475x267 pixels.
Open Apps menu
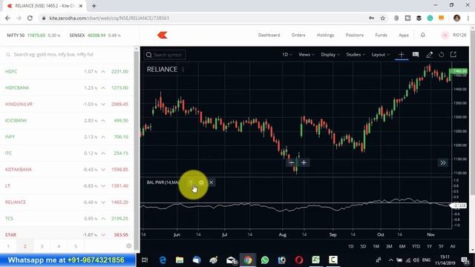404,35
